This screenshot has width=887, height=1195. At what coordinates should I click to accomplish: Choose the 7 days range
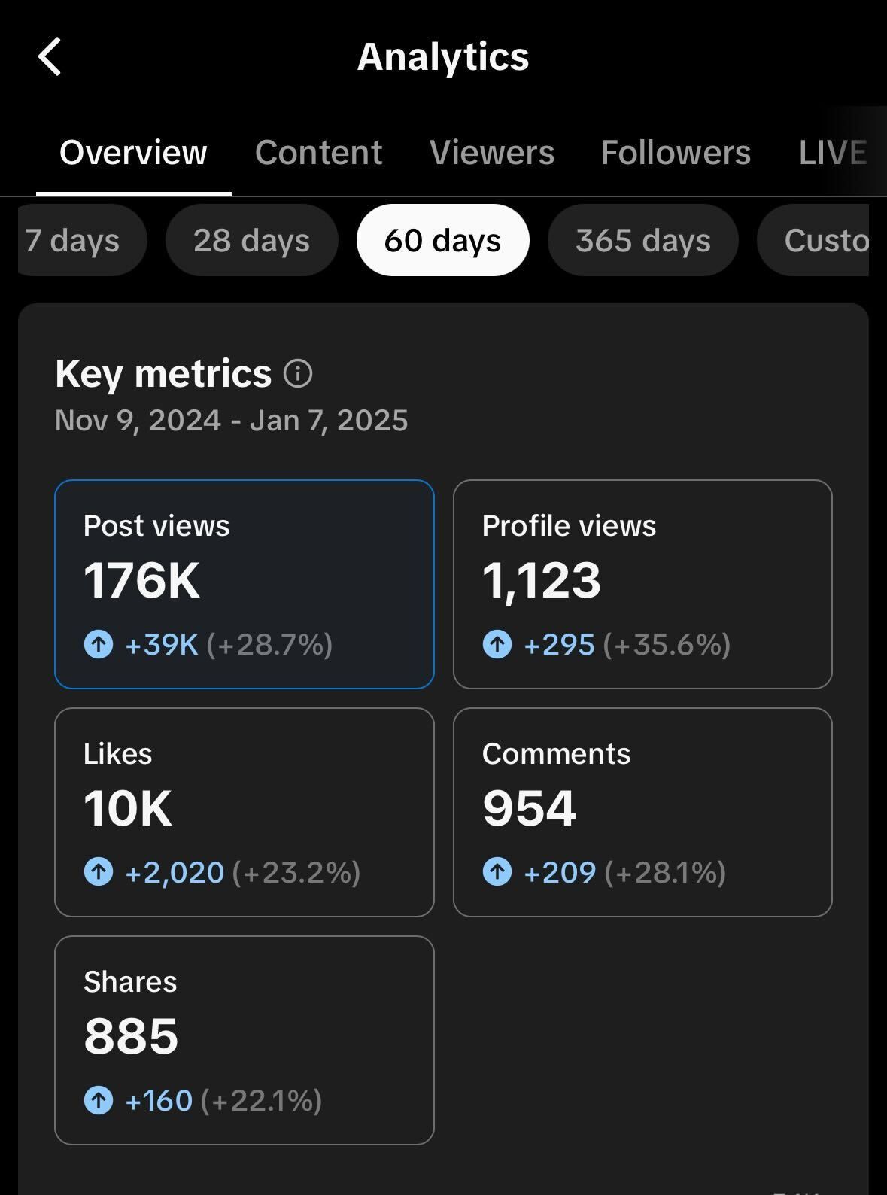coord(74,241)
